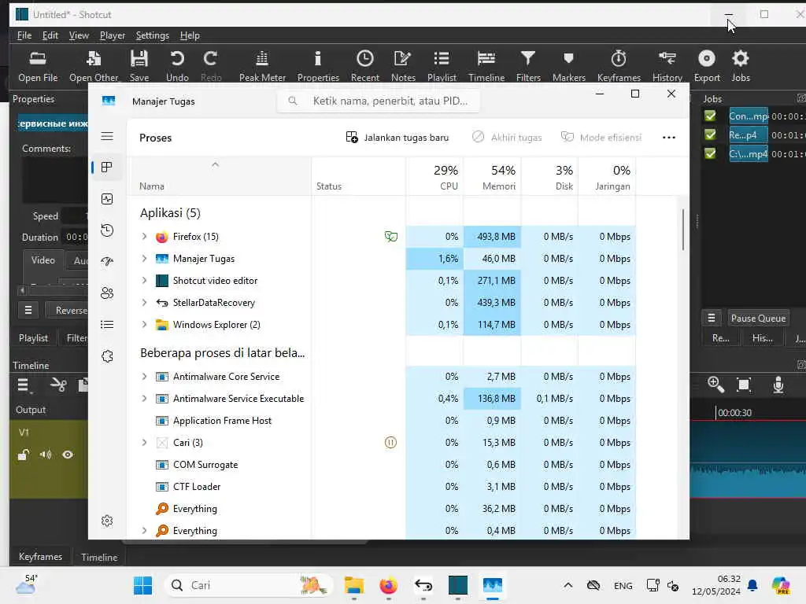806x604 pixels.
Task: Open Firefox from the taskbar
Action: tap(388, 585)
